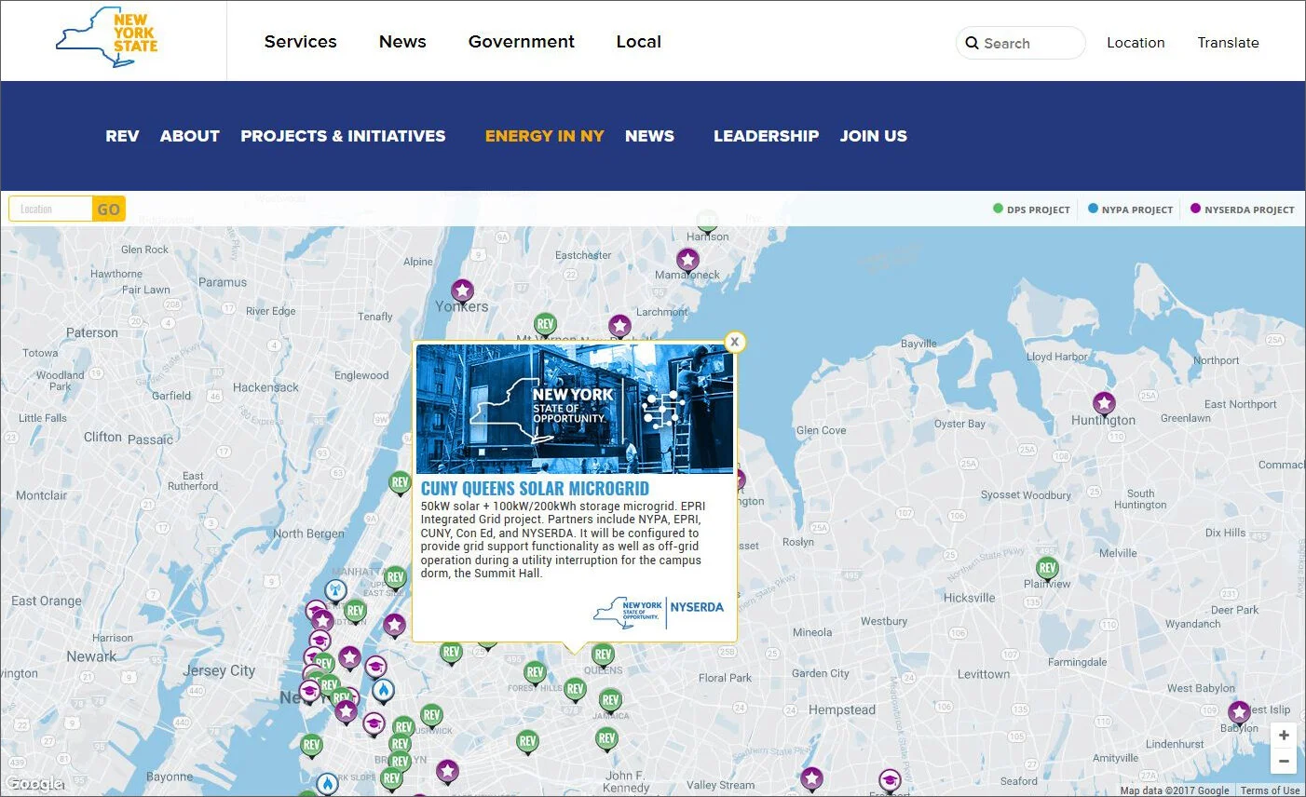Select the purple star marker at Valley Stream
Image resolution: width=1306 pixels, height=797 pixels.
click(811, 777)
